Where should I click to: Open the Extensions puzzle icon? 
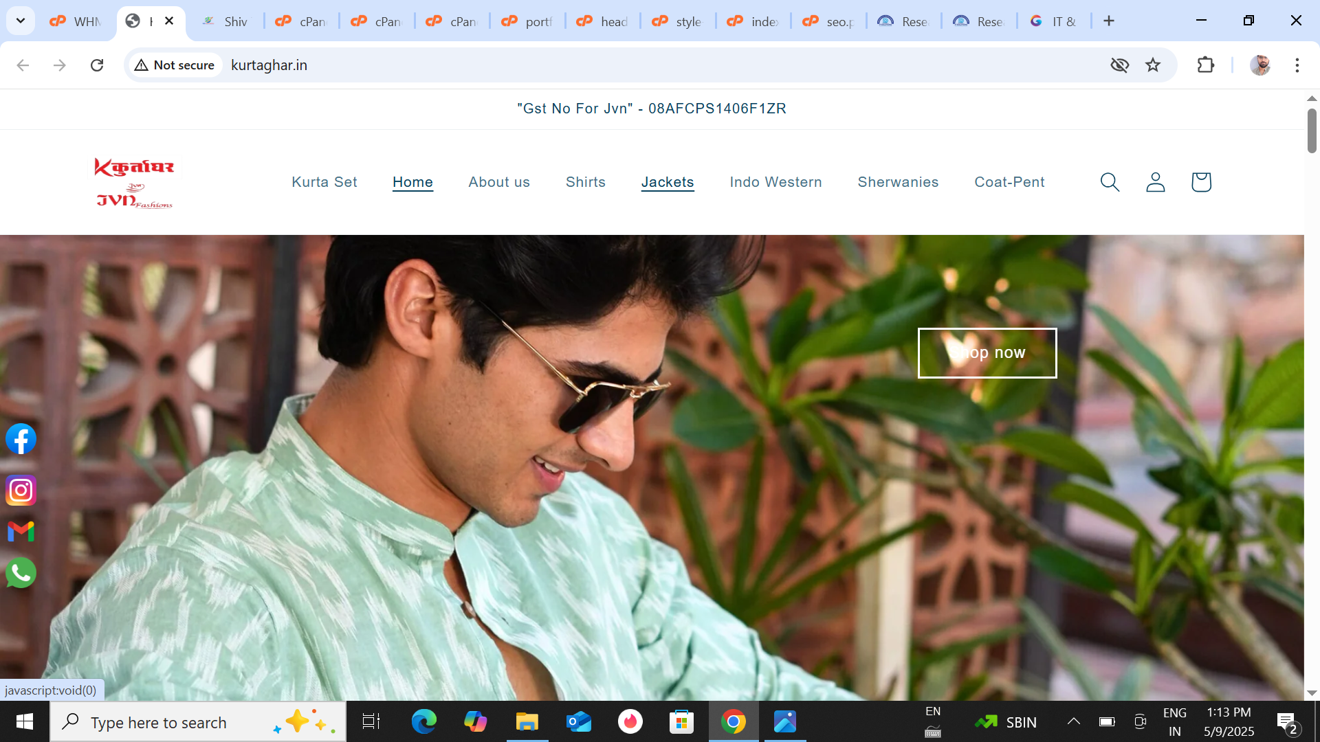[1205, 65]
